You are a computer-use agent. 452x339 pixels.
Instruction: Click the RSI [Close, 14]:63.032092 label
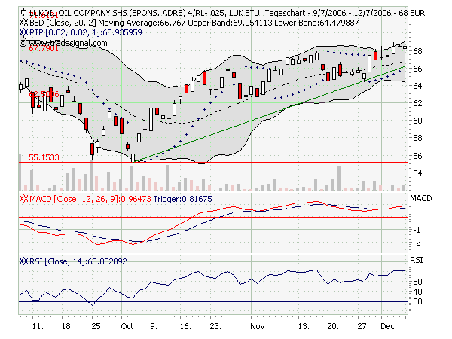(x=78, y=261)
